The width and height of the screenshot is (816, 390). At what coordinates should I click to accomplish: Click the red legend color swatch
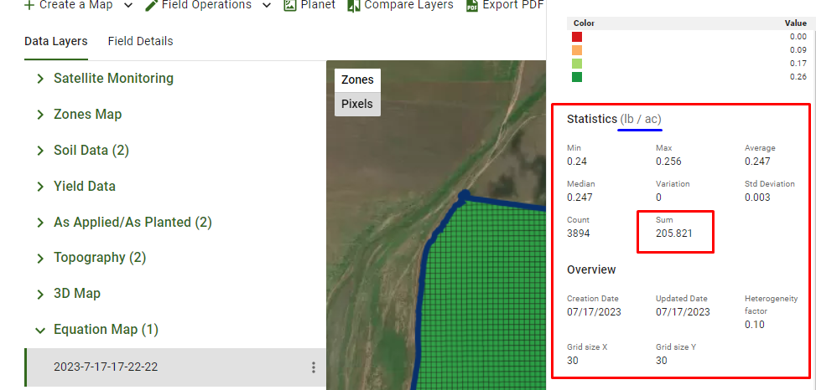(577, 37)
